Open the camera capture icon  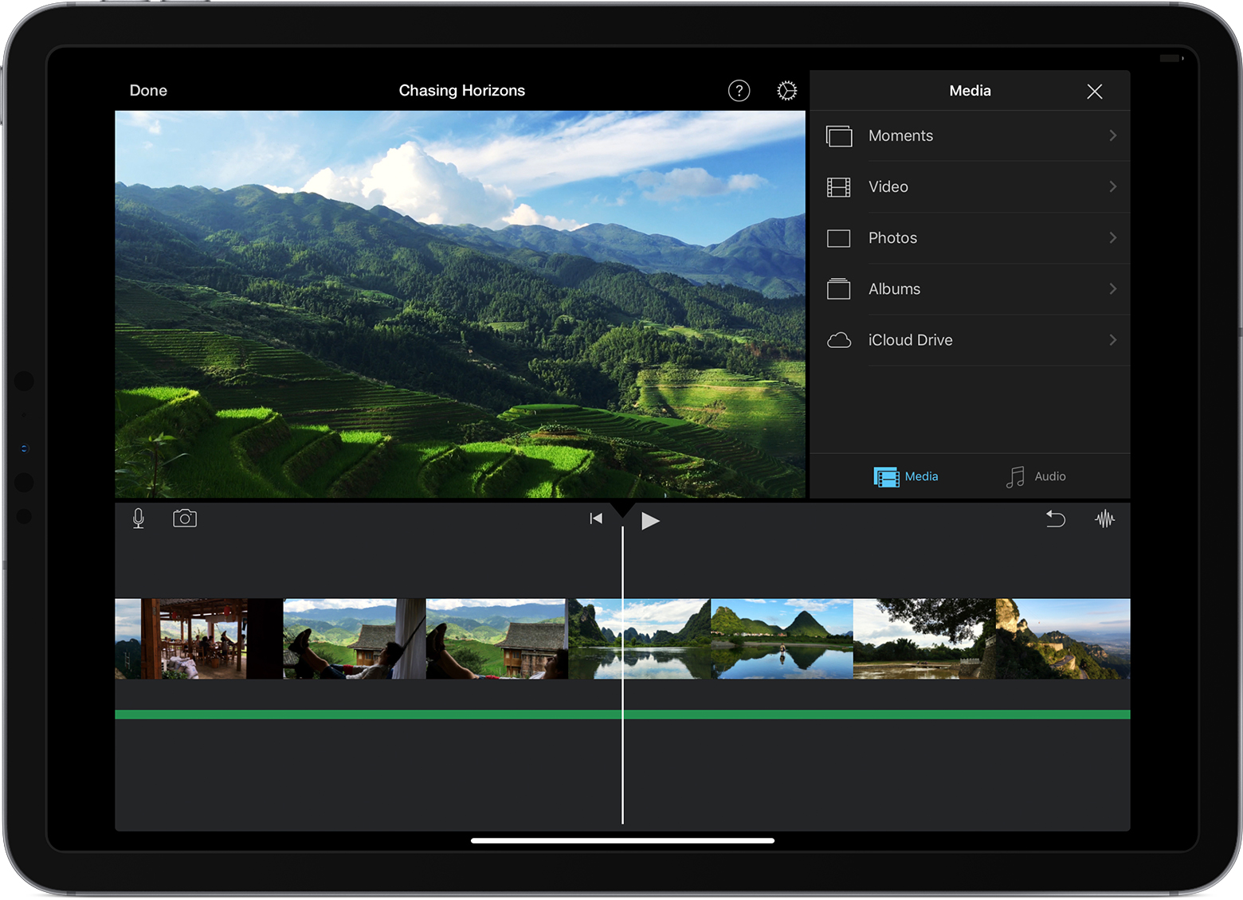[185, 518]
